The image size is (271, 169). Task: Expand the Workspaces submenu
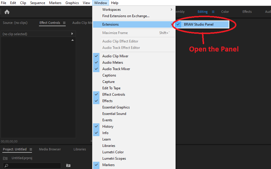tap(111, 9)
